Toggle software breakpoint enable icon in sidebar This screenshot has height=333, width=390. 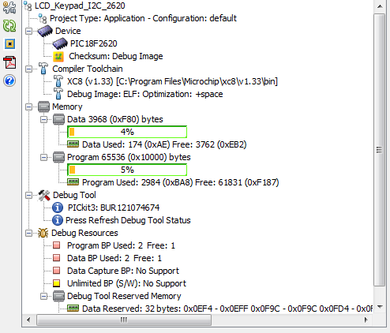pyautogui.click(x=9, y=43)
